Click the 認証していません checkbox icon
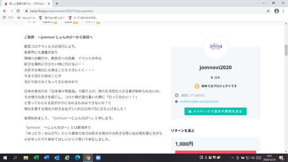 coord(176,95)
